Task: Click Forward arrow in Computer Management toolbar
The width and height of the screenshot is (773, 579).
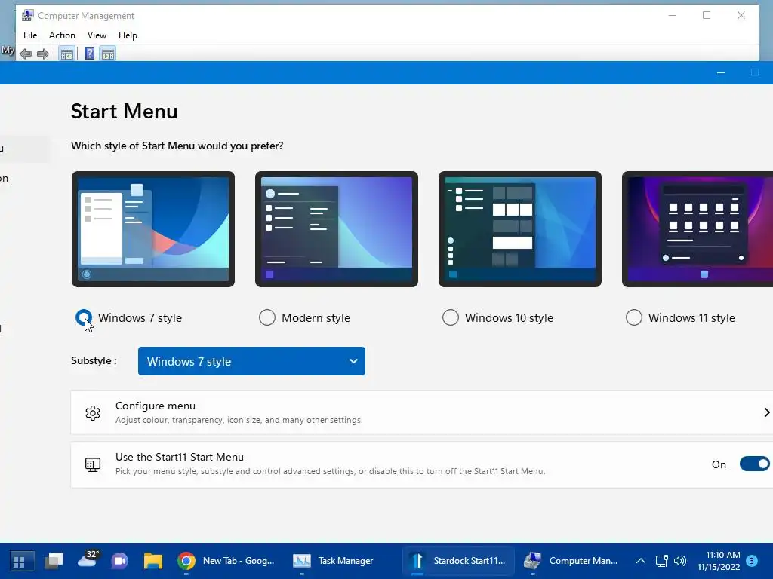Action: [x=43, y=54]
